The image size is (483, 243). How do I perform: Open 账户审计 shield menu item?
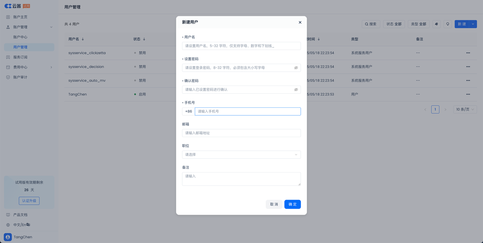point(8,77)
